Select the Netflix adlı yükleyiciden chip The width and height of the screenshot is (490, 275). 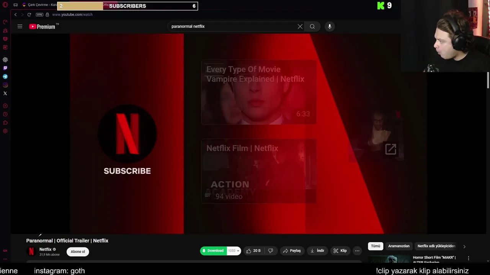436,246
